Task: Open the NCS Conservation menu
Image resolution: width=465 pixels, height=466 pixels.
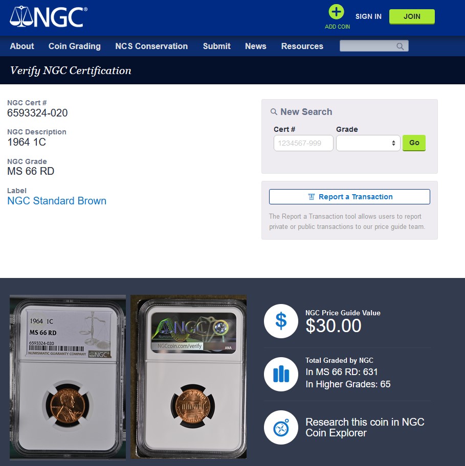Action: tap(151, 46)
